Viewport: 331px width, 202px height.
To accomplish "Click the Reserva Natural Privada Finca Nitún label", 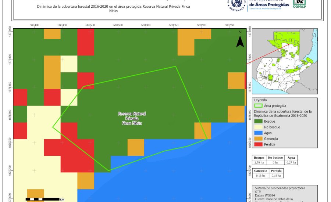I will point(132,119).
